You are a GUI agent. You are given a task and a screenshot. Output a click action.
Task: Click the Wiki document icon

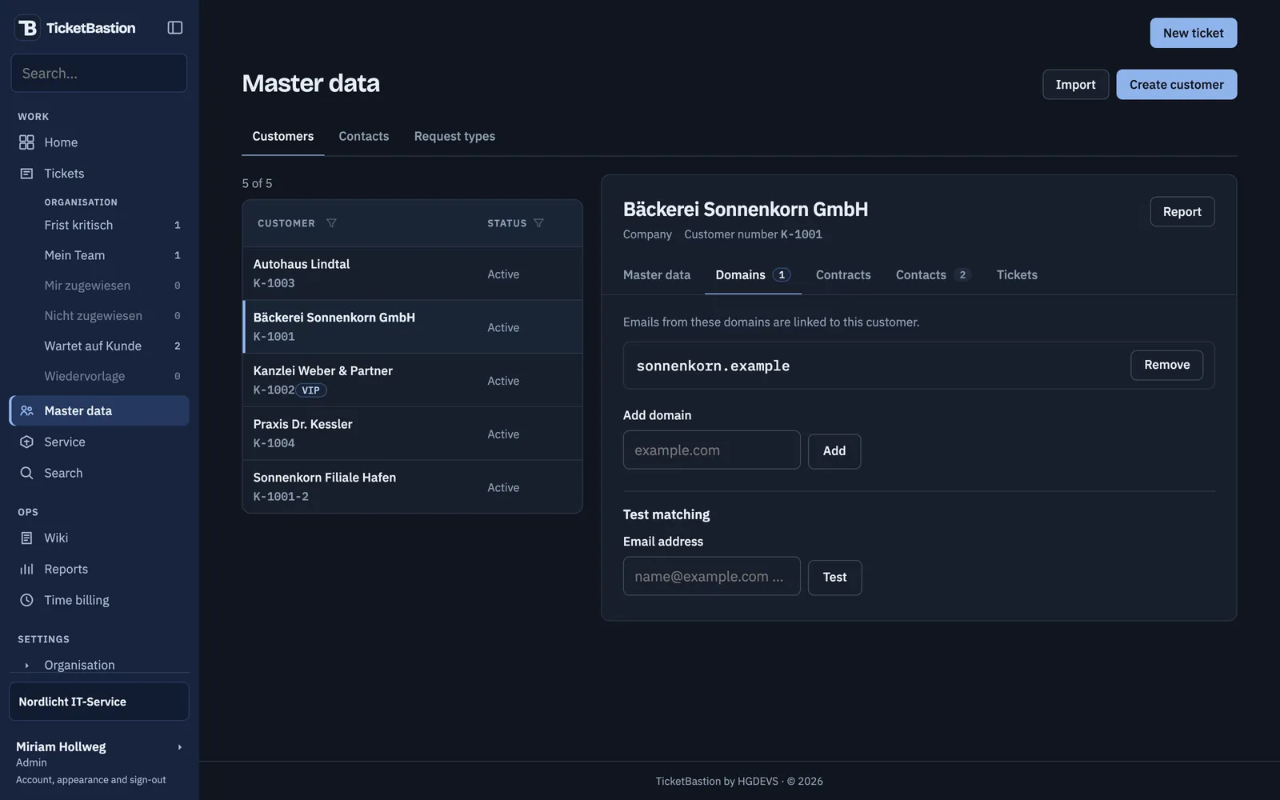point(26,538)
